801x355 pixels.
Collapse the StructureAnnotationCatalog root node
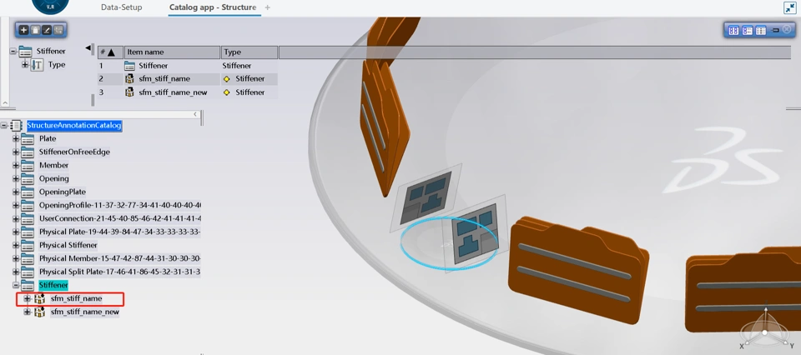click(x=4, y=125)
